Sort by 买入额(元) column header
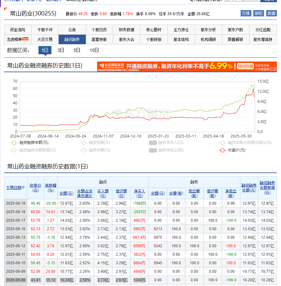281x286 pixels. coord(103,193)
